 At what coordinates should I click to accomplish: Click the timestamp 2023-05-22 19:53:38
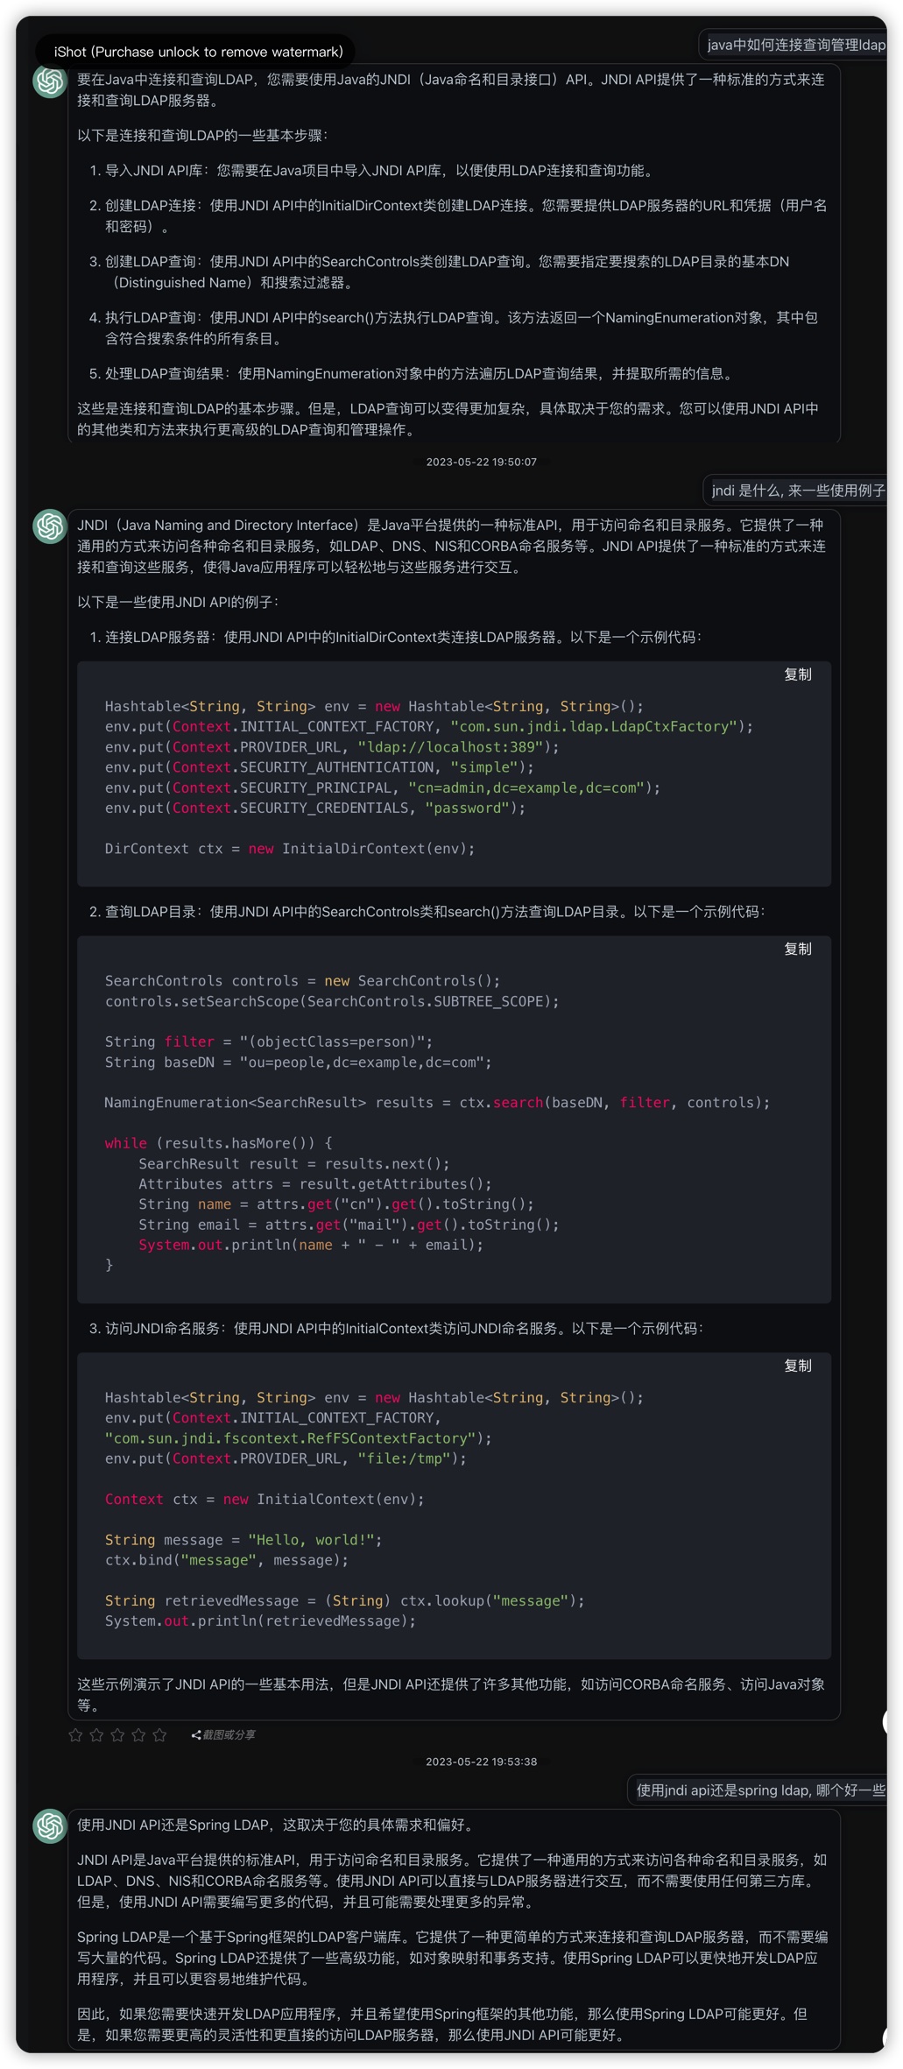point(481,1762)
